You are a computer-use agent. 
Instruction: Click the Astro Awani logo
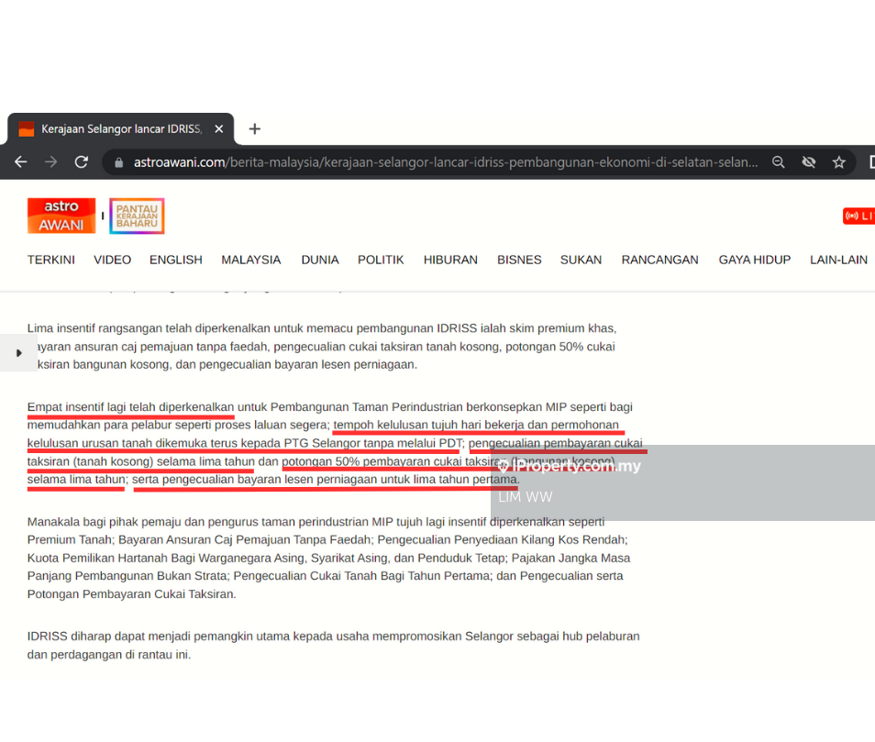(61, 216)
